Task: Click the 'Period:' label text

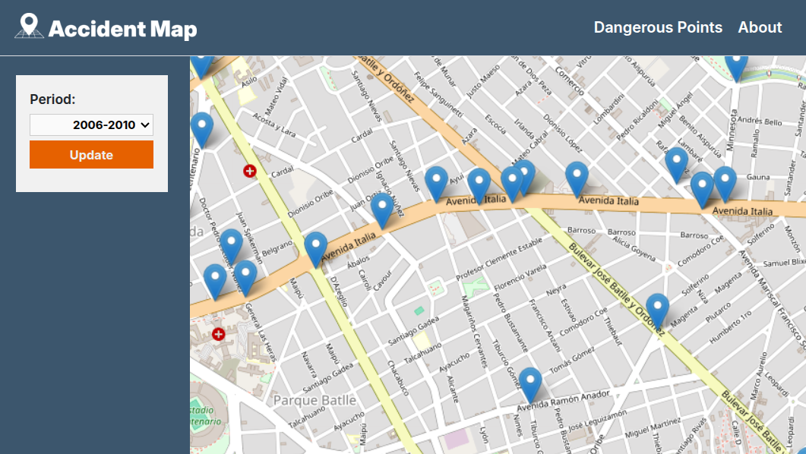Action: (52, 99)
